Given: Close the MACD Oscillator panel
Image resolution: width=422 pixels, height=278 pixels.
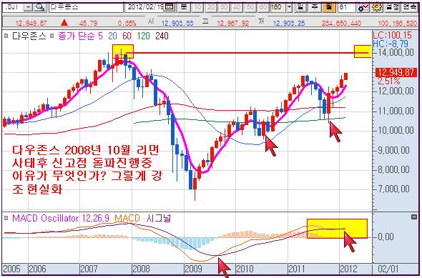Looking at the screenshot, I should pyautogui.click(x=414, y=217).
